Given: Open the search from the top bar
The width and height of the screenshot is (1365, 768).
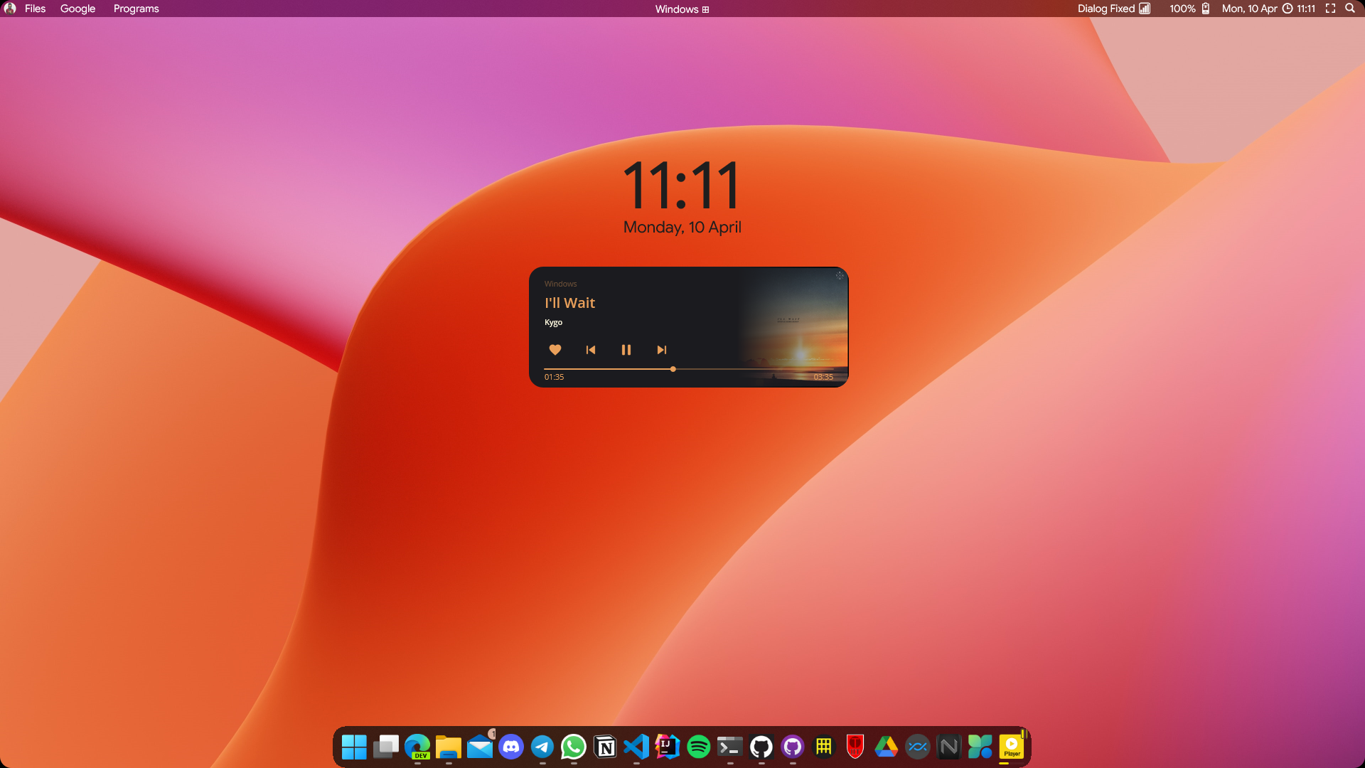Looking at the screenshot, I should pos(1349,9).
